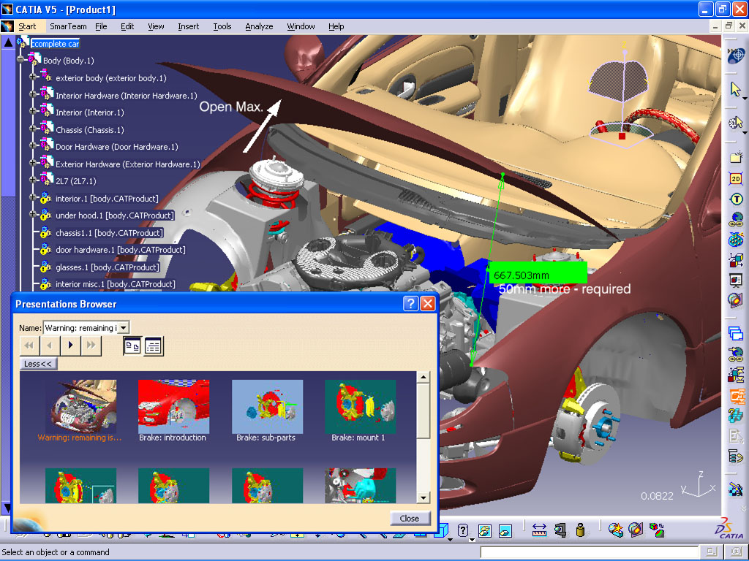This screenshot has width=749, height=561.
Task: Toggle list view mode in Presentations Browser
Action: (x=153, y=346)
